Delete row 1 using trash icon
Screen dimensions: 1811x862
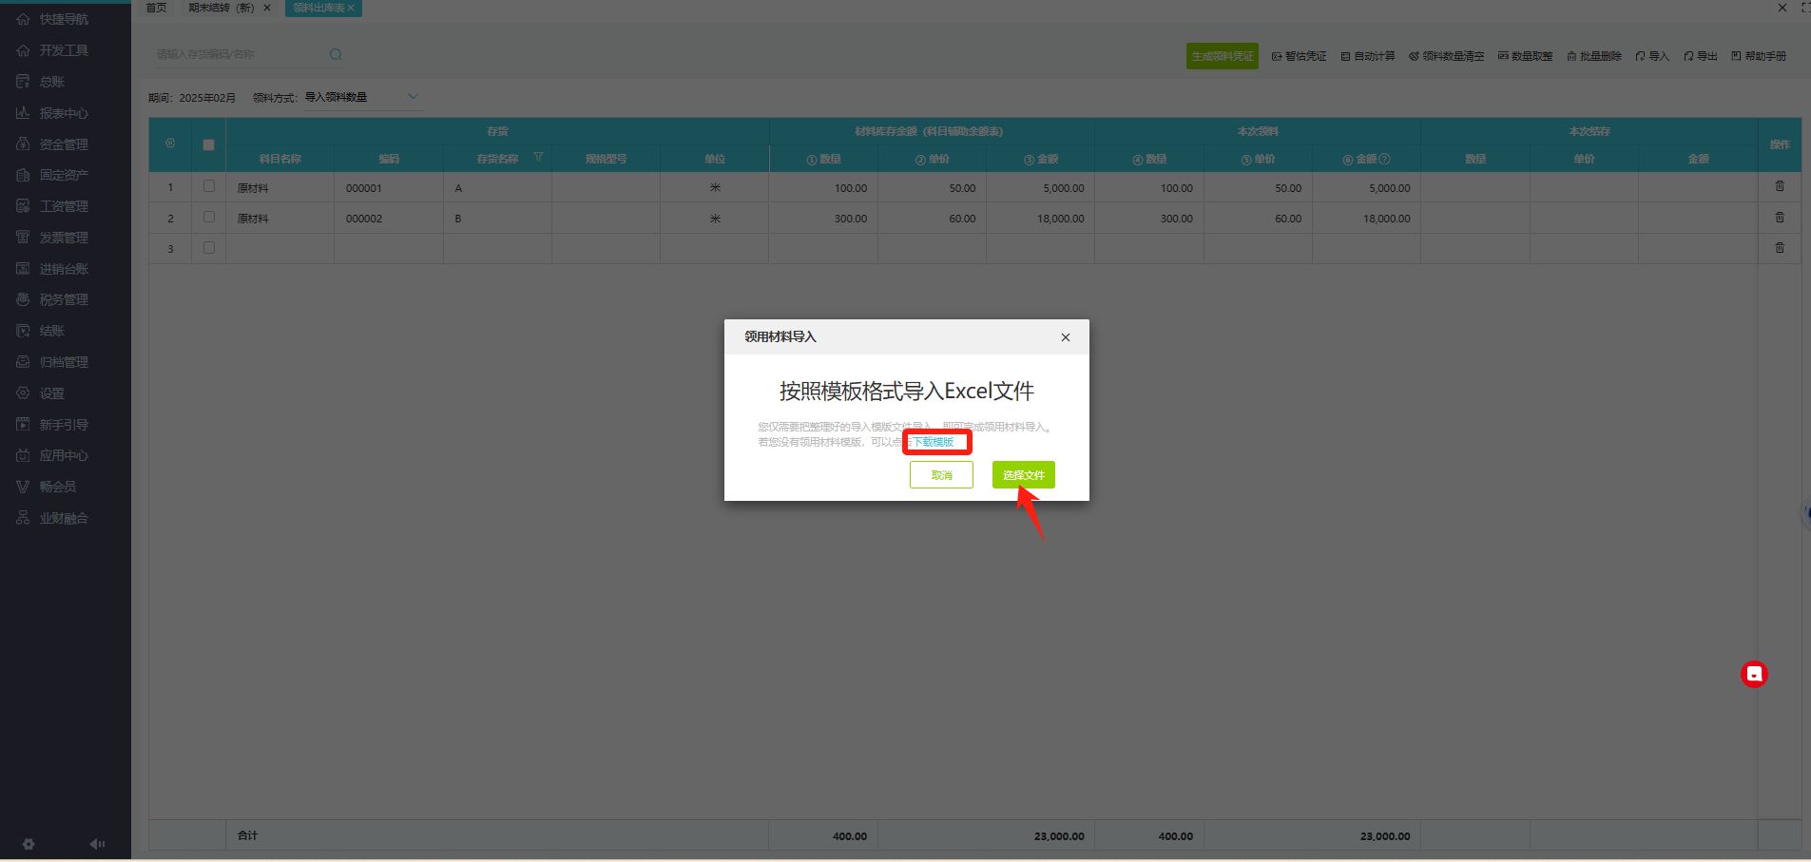click(x=1780, y=187)
